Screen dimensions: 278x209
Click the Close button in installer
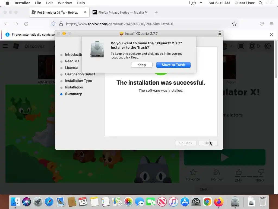(208, 143)
